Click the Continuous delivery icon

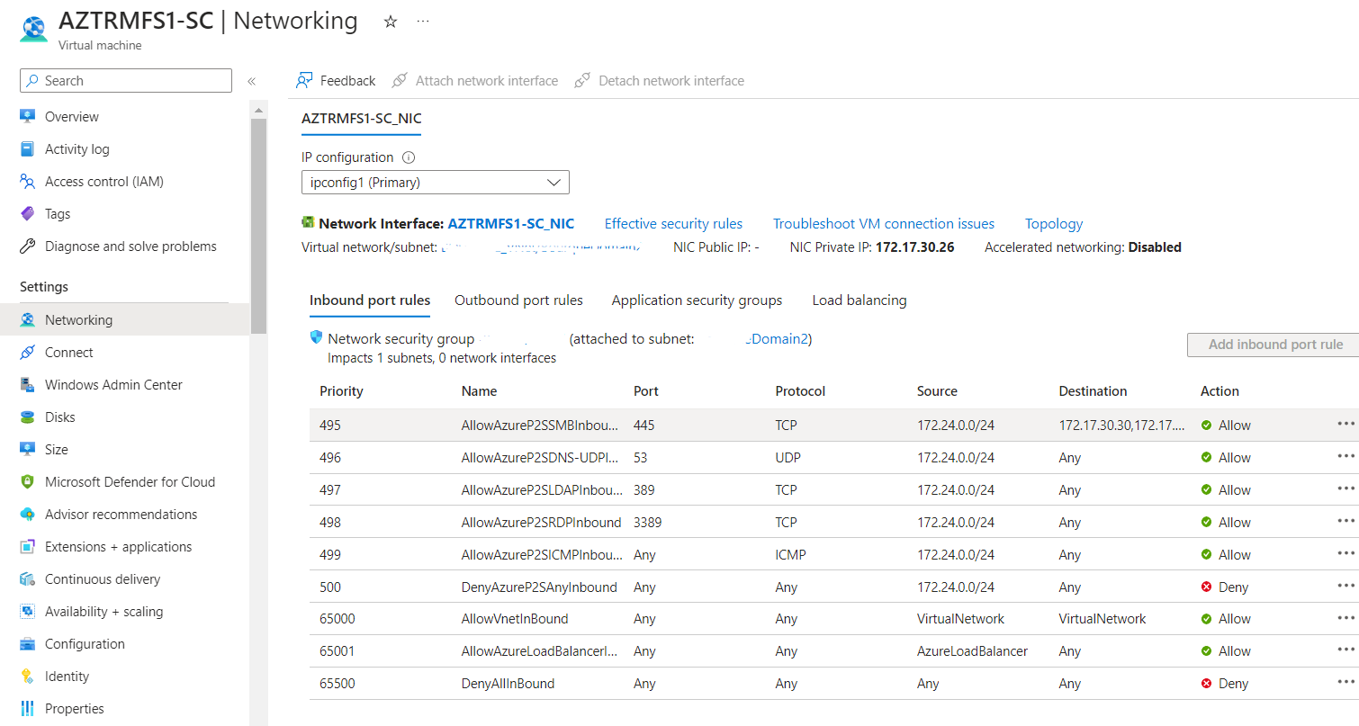27,579
